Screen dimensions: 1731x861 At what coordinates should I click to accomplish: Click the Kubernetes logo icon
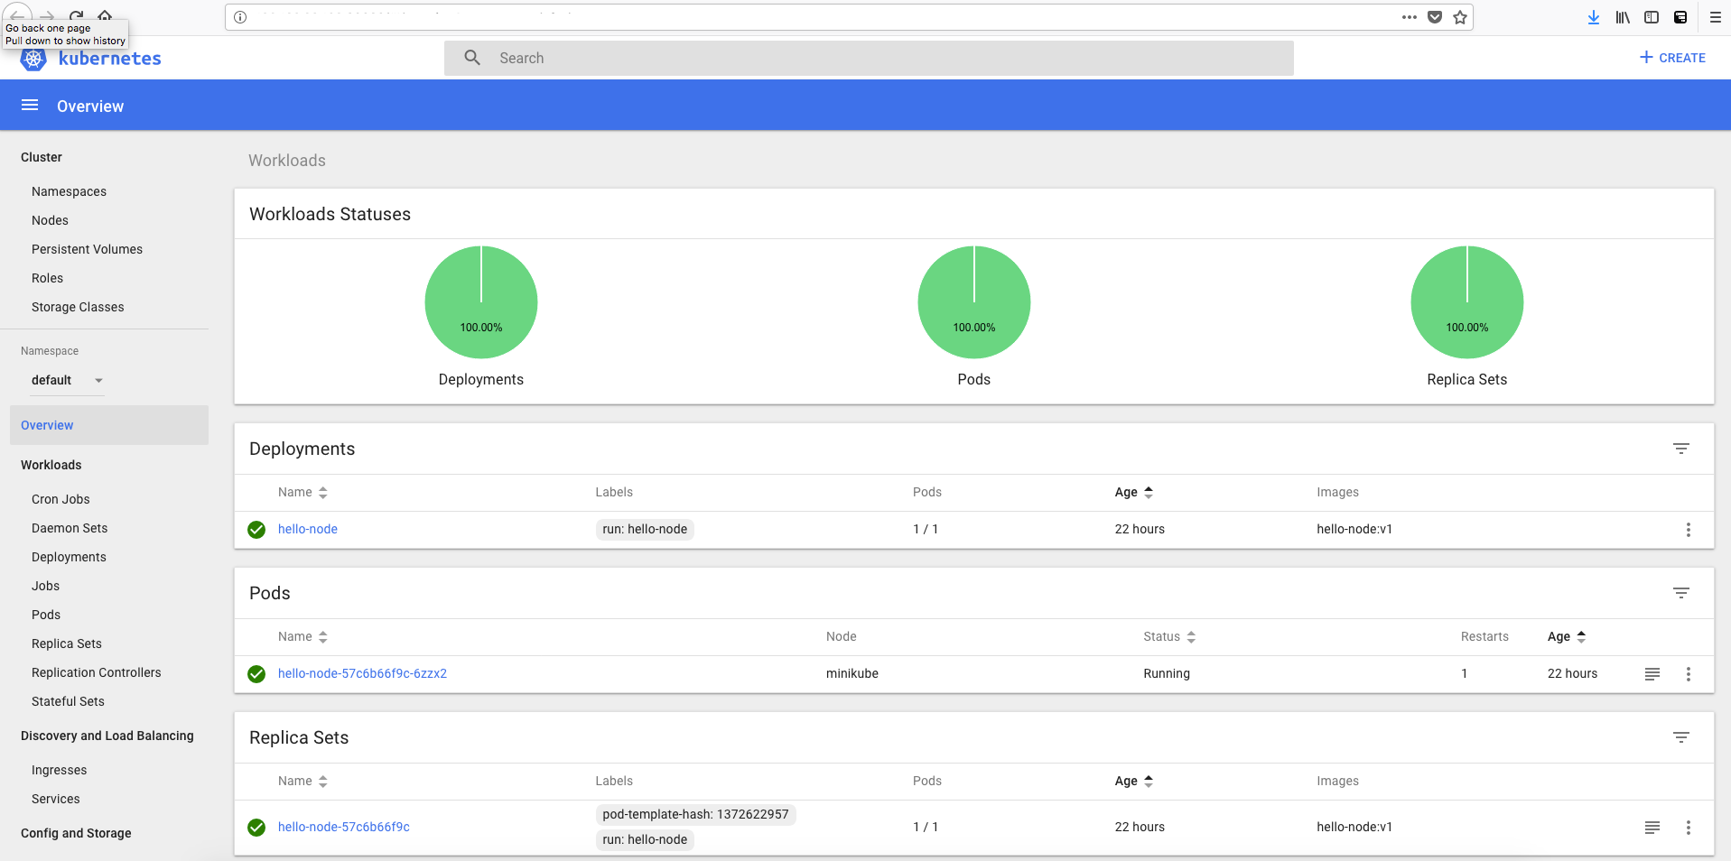point(33,60)
